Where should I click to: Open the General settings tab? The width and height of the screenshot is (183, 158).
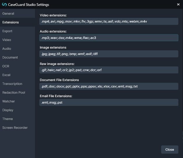click(17, 13)
